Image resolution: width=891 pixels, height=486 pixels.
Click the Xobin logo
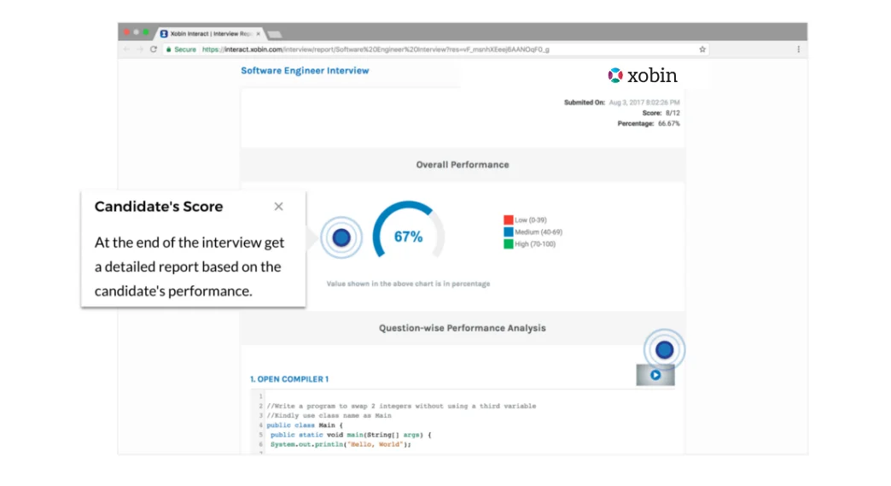[643, 75]
